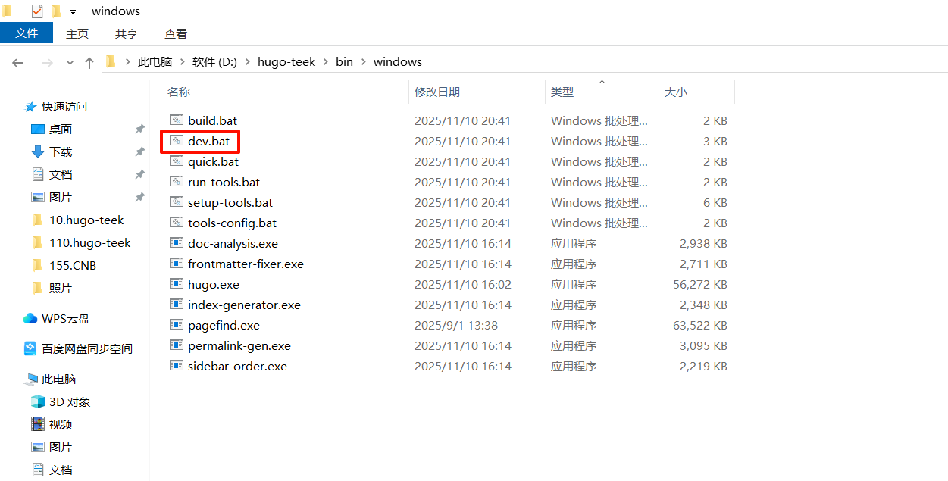Select the dev.bat batch file icon

pyautogui.click(x=176, y=142)
